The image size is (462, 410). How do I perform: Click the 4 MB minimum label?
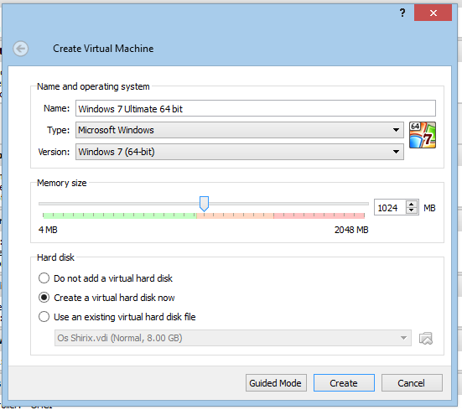(48, 230)
